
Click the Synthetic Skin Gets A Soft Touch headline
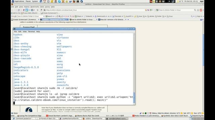point(175,116)
